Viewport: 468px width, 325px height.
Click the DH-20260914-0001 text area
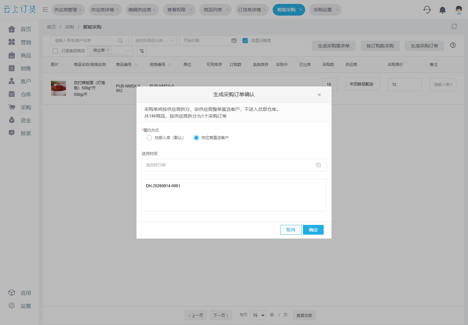click(234, 196)
